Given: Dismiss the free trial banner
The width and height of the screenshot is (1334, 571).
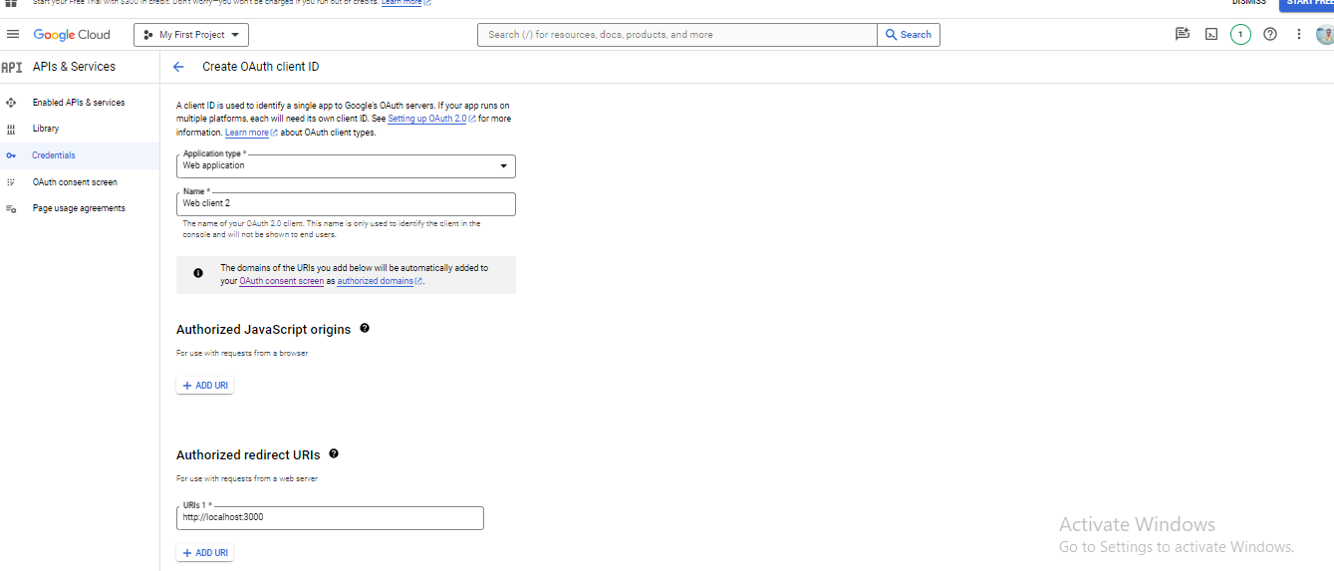Looking at the screenshot, I should pyautogui.click(x=1248, y=3).
